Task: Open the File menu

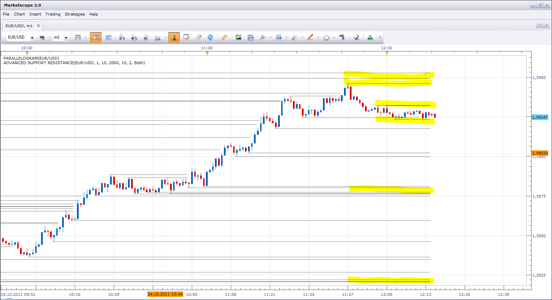Action: click(x=6, y=14)
